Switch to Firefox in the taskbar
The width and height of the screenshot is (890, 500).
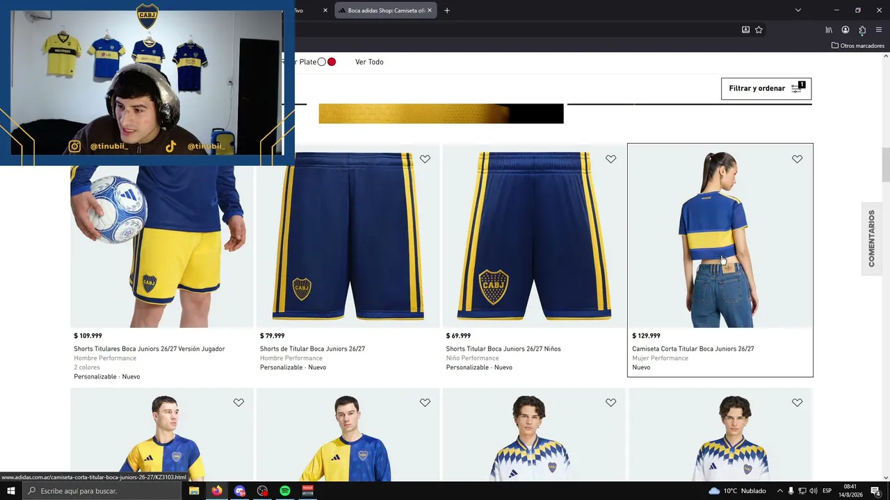[217, 491]
